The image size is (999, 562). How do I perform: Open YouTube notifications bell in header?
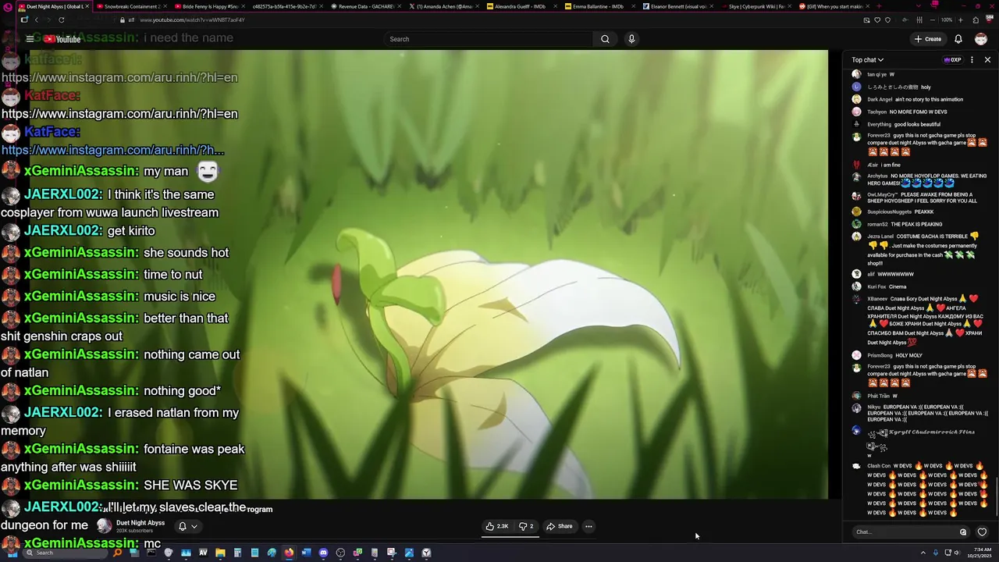point(958,39)
